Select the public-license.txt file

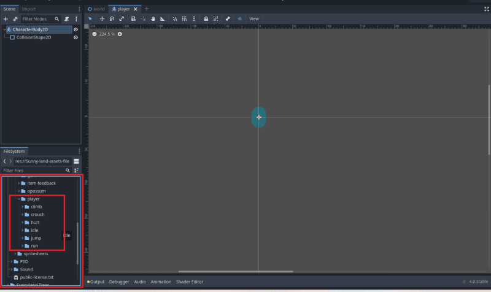(37, 277)
